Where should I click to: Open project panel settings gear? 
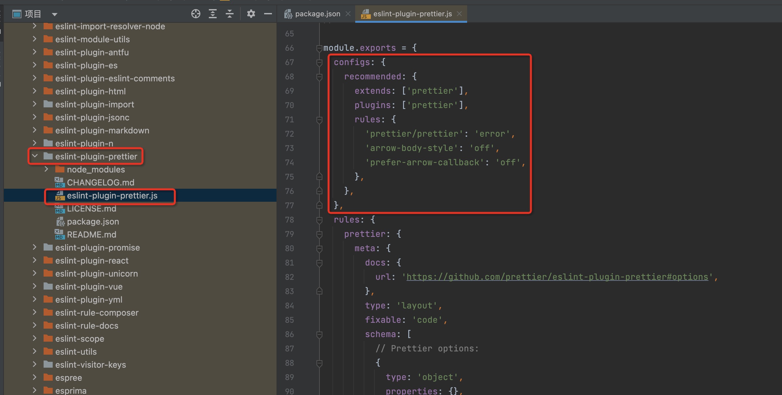click(x=251, y=14)
